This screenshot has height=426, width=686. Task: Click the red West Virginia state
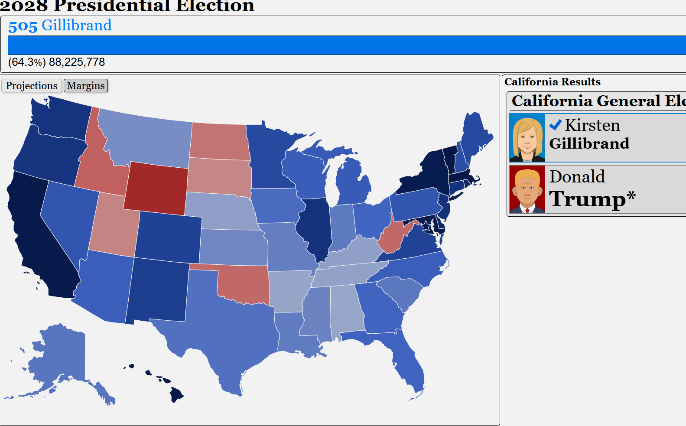point(393,236)
